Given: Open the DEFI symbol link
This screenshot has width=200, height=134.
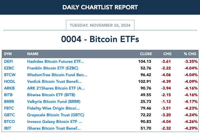Looking at the screenshot, I should (8, 61).
